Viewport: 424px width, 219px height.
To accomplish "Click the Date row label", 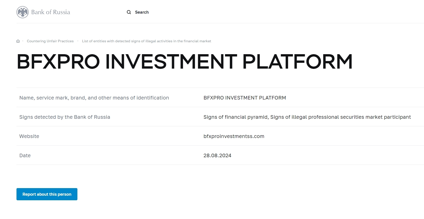I will coord(25,155).
